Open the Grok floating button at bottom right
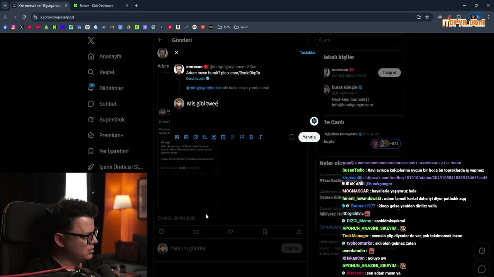 point(482,251)
